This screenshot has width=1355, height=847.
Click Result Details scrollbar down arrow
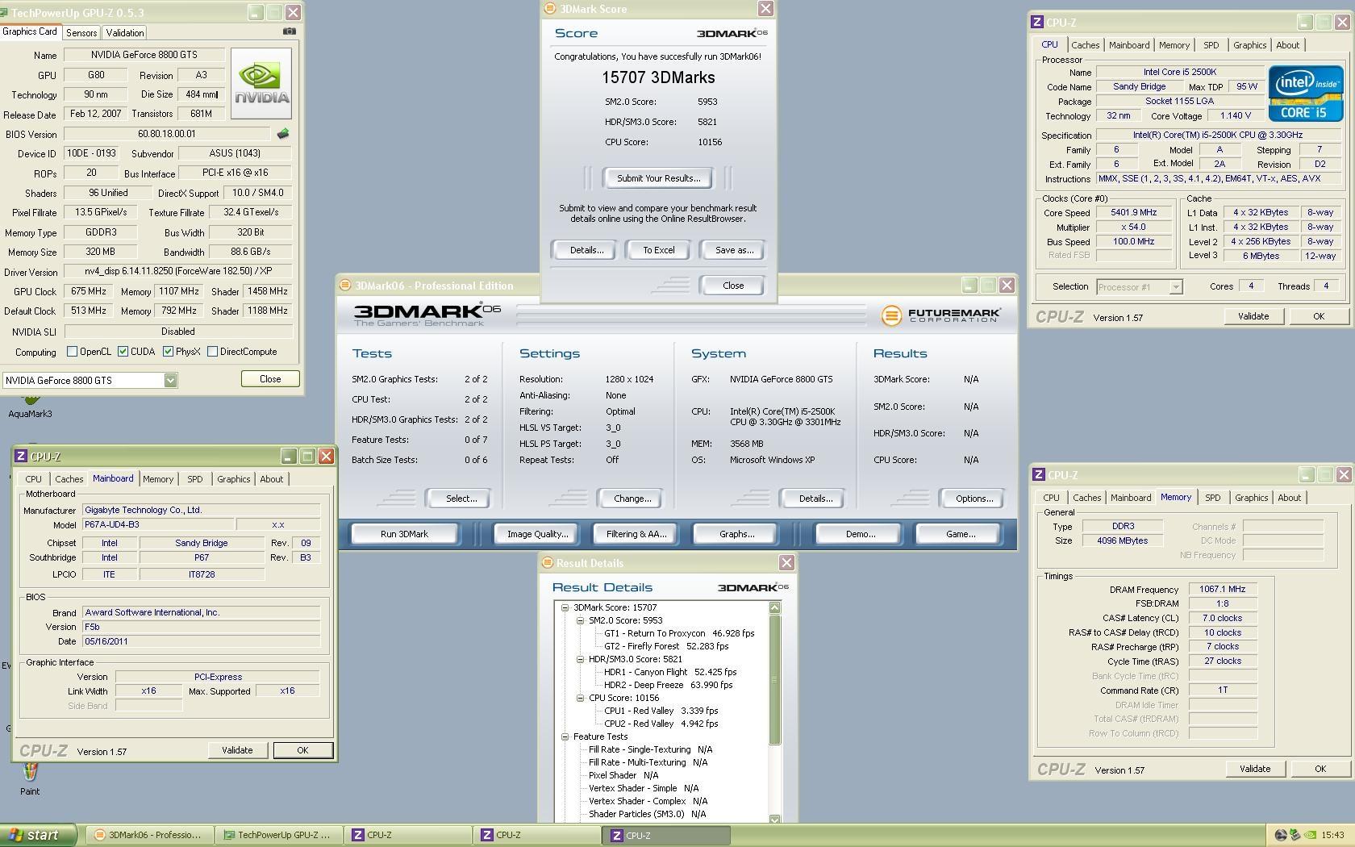(x=775, y=819)
